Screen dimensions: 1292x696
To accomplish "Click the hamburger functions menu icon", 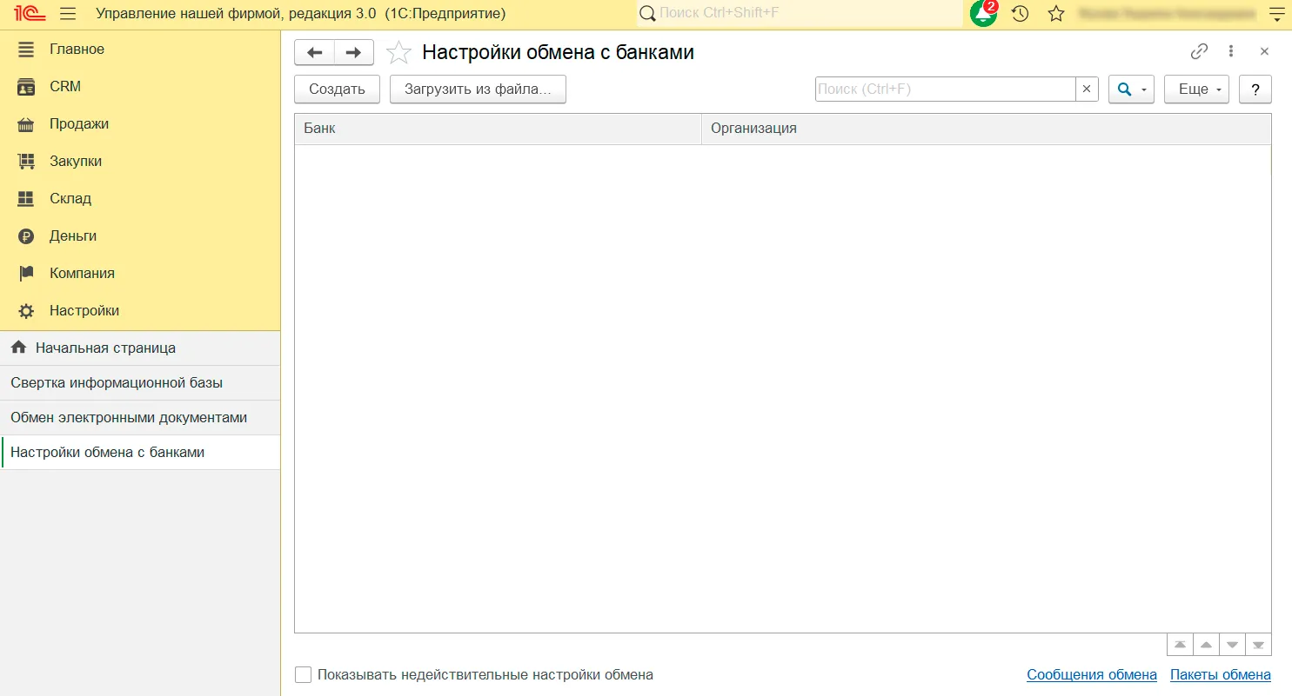I will (x=68, y=14).
